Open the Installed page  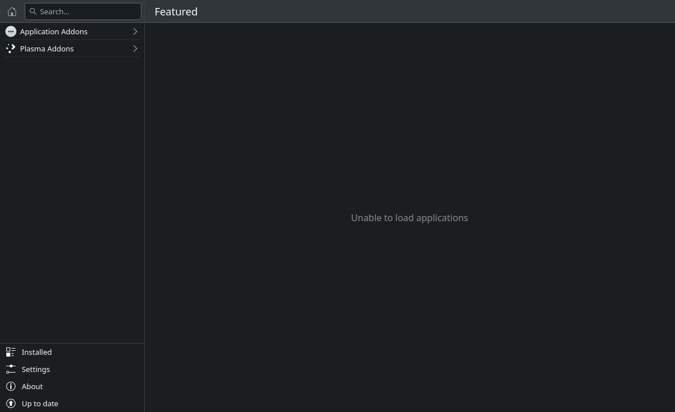pos(72,352)
